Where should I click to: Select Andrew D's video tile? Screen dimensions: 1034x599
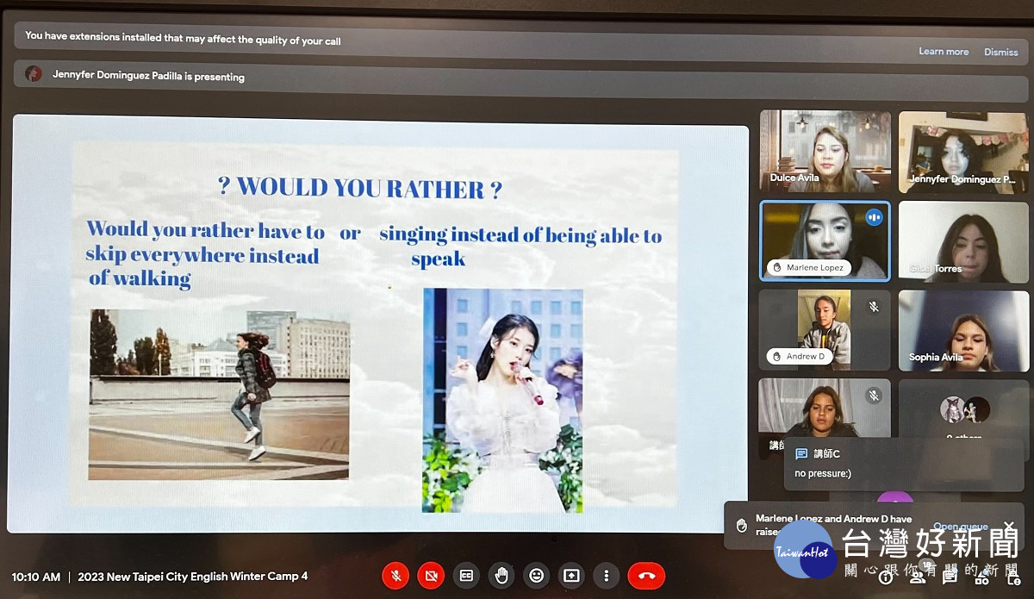[825, 330]
